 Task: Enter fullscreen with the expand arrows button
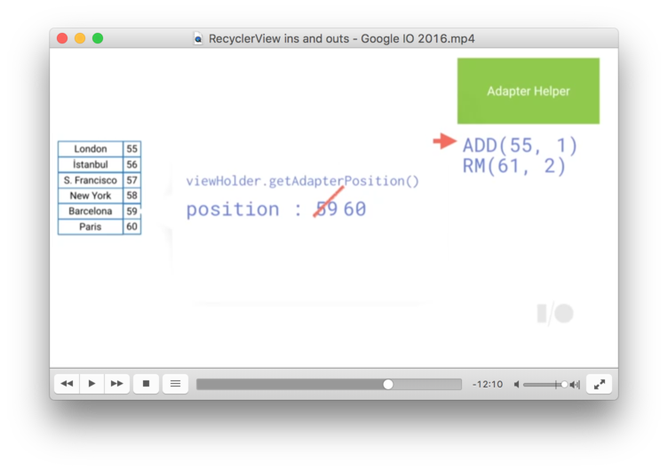point(599,384)
